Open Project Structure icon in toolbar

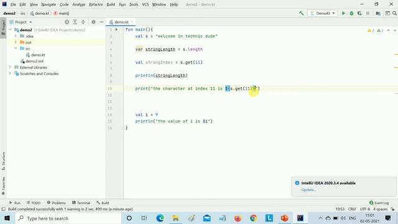[x=378, y=13]
